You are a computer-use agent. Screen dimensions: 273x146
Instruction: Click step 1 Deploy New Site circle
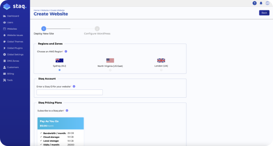click(44, 29)
